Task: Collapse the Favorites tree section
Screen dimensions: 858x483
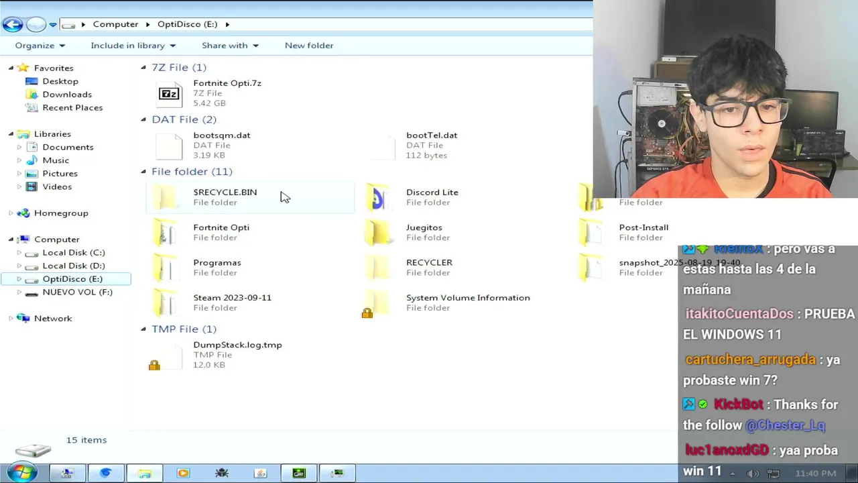Action: (x=11, y=68)
